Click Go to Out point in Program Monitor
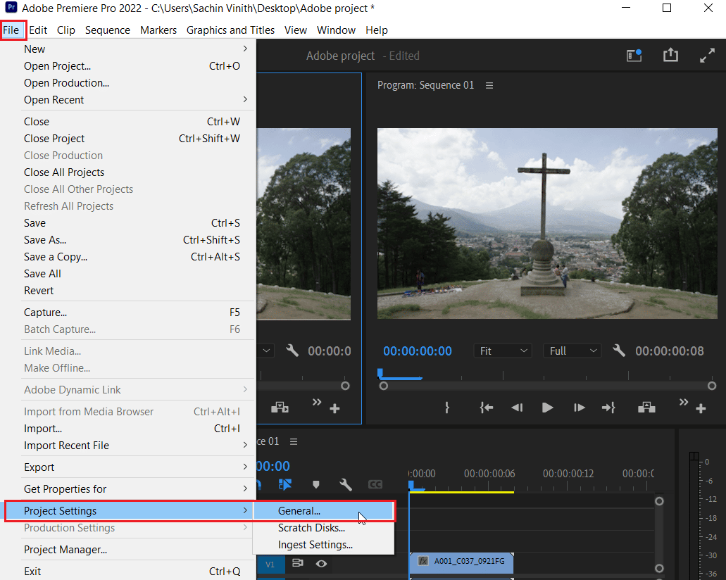Viewport: 726px width, 580px height. pyautogui.click(x=608, y=408)
